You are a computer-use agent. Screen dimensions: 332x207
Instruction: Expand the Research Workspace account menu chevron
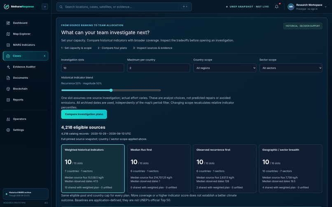click(326, 7)
